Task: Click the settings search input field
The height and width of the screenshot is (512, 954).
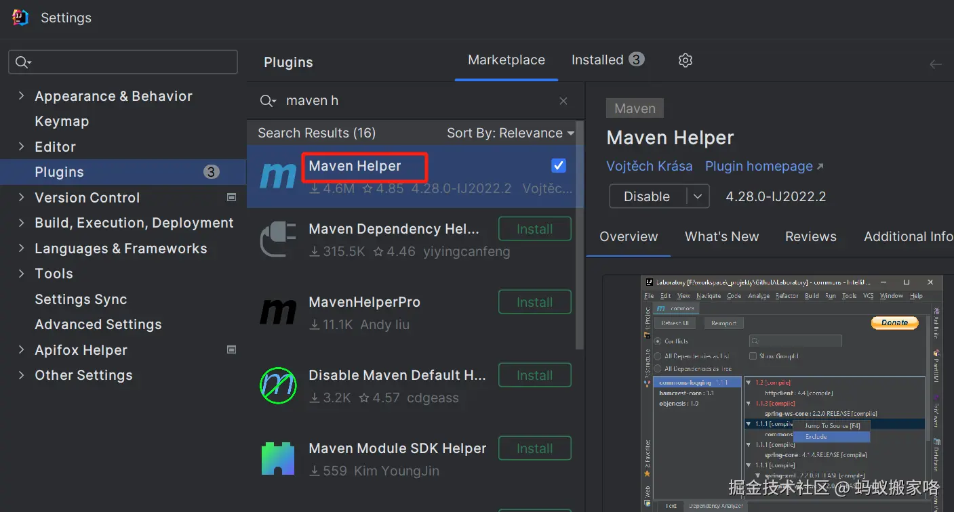Action: 123,62
